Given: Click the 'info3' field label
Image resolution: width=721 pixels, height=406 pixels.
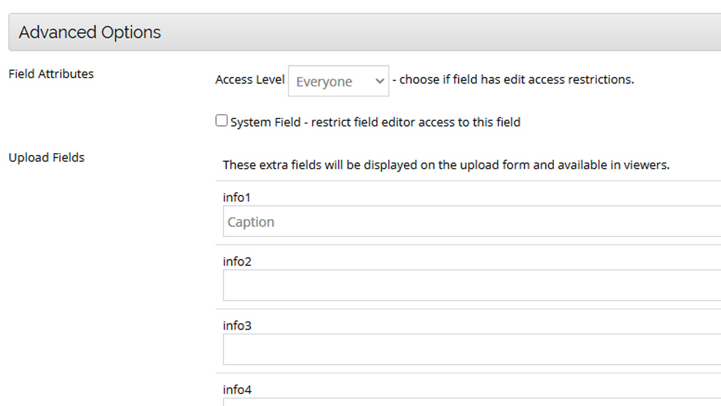Looking at the screenshot, I should [237, 326].
